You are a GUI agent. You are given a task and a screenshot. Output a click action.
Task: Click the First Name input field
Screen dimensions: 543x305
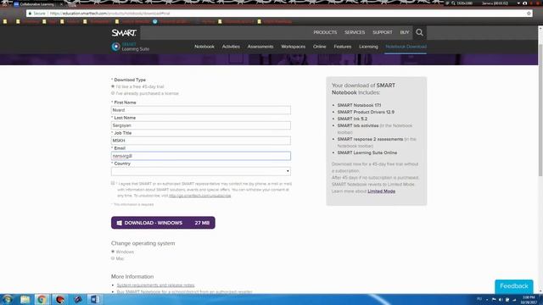click(201, 110)
